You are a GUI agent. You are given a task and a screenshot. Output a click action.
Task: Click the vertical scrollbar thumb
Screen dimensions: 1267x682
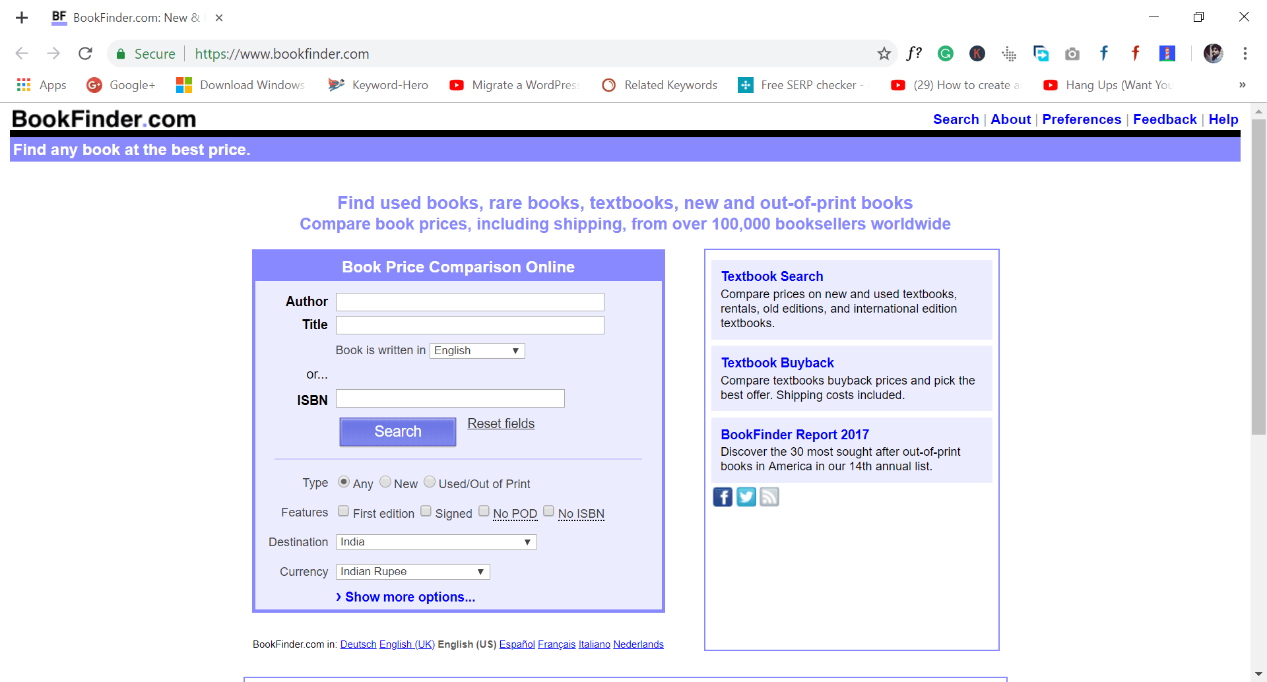click(x=1258, y=277)
